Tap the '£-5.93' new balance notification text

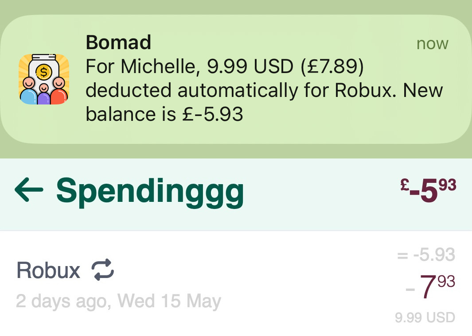click(213, 114)
